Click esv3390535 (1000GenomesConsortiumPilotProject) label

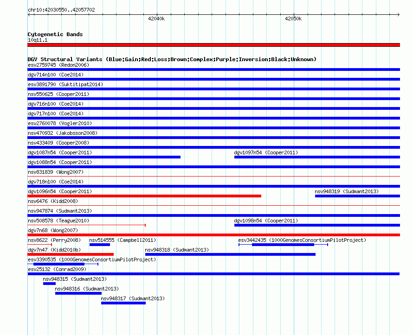click(92, 259)
